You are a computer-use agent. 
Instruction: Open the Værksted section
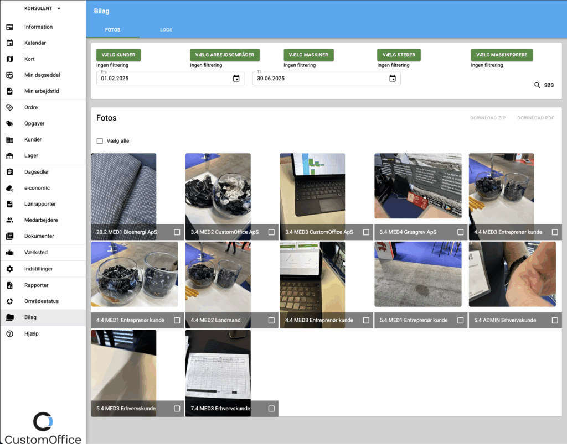(35, 253)
